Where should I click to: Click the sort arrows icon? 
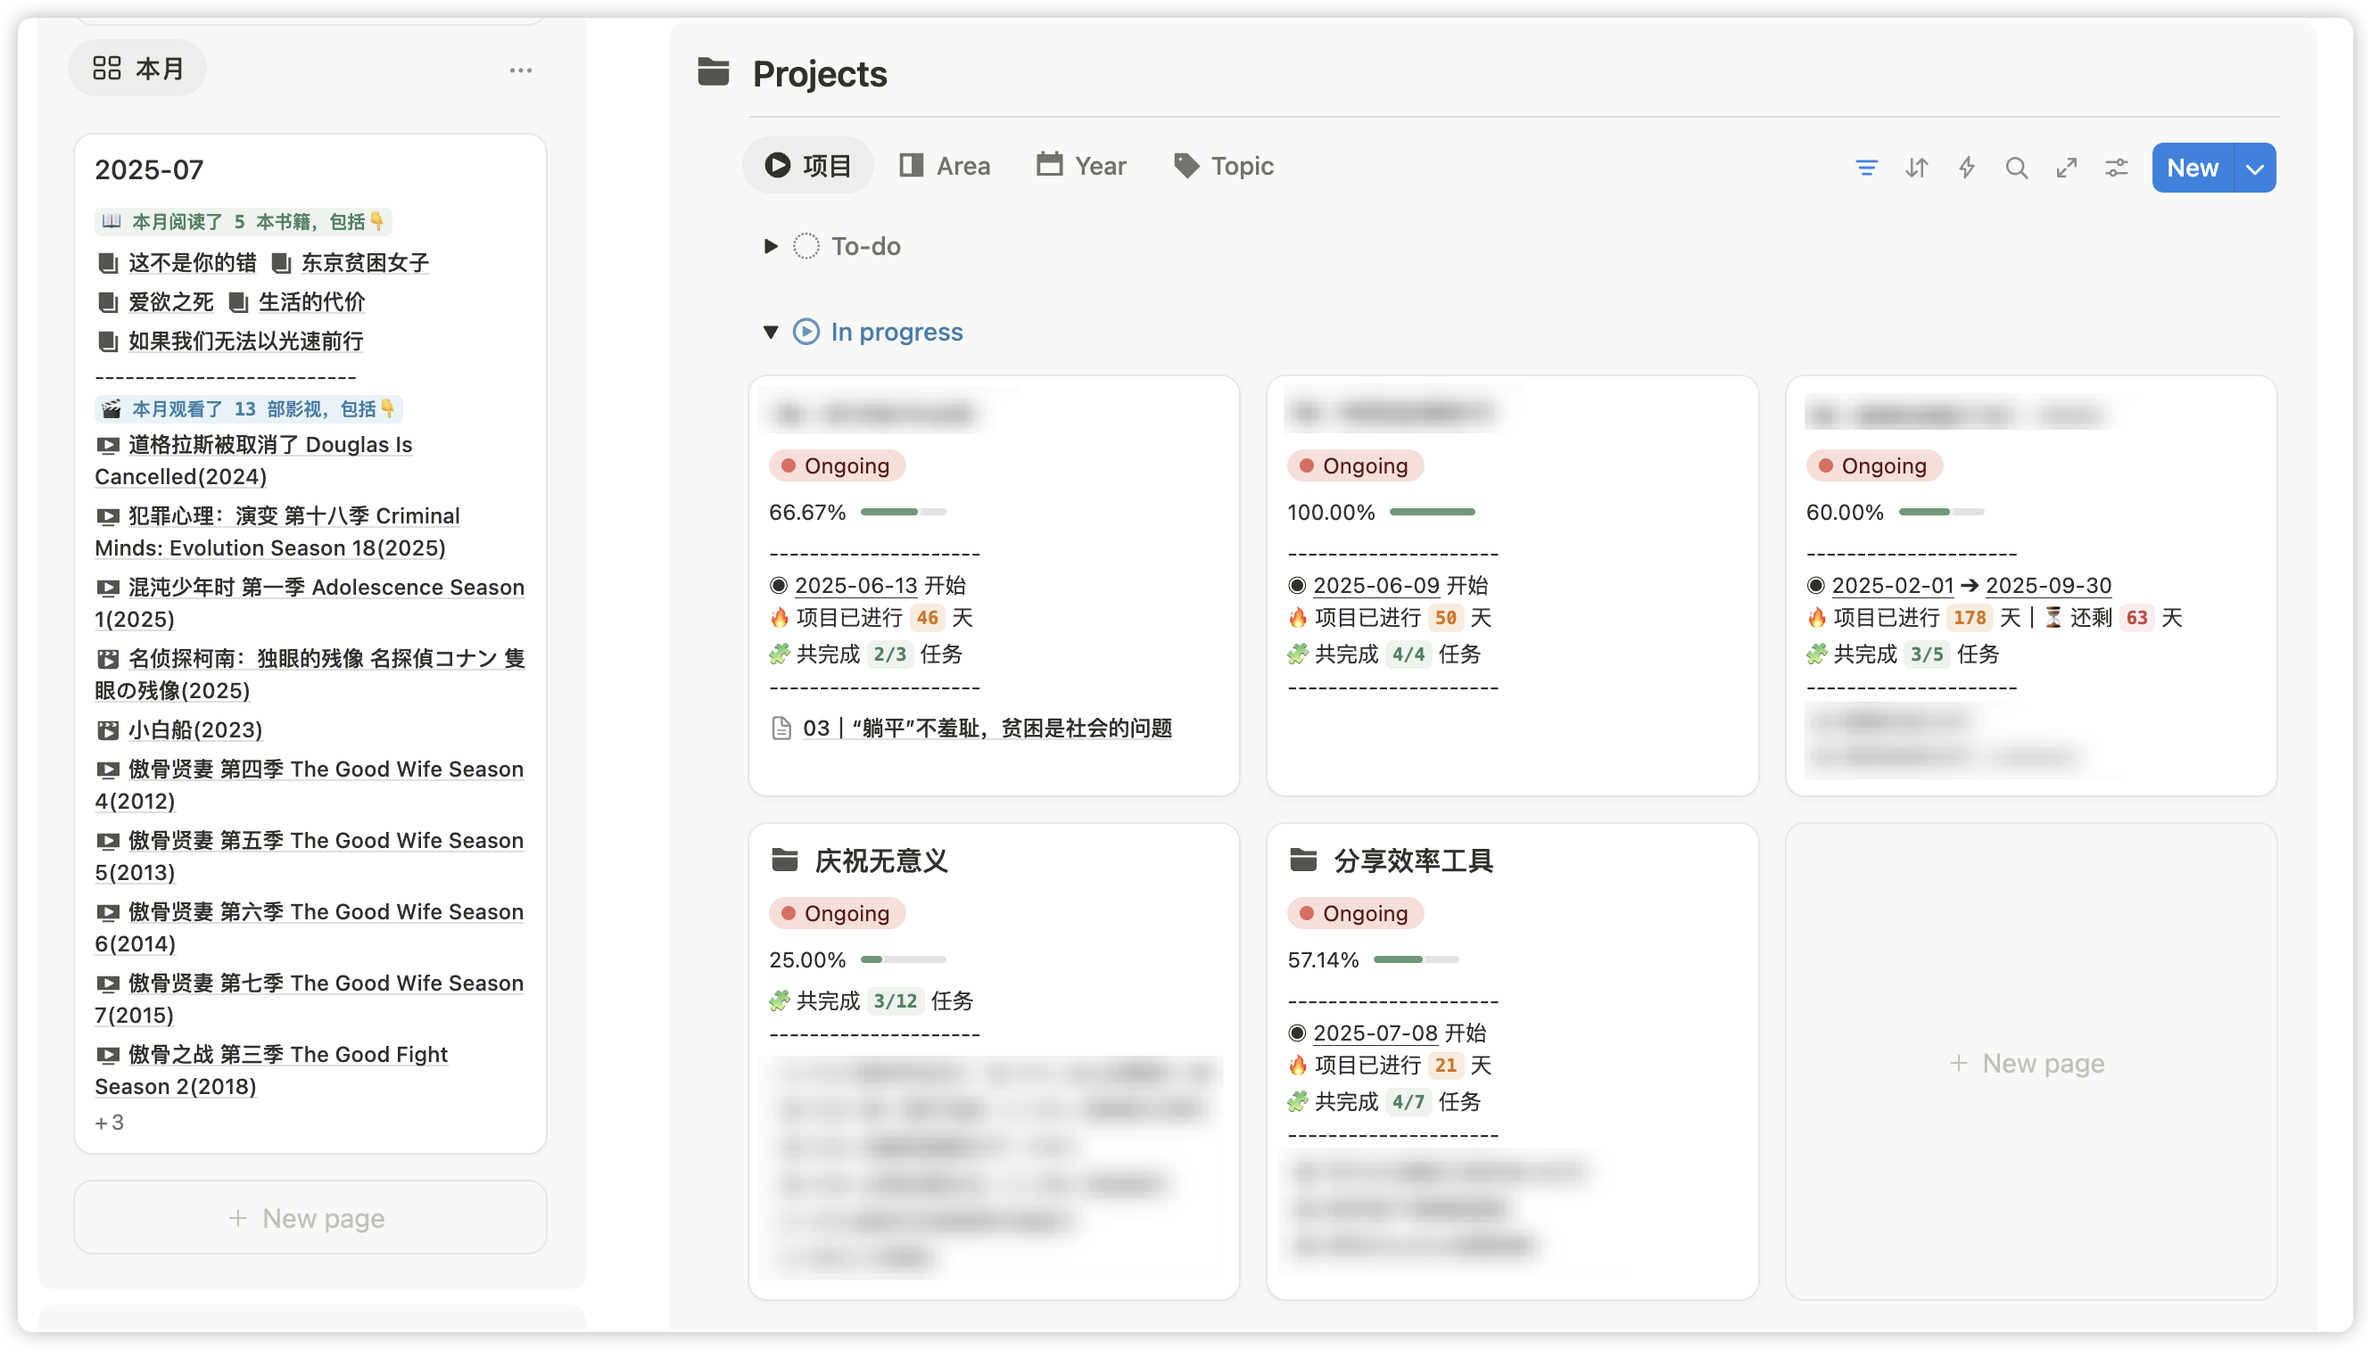tap(1916, 168)
